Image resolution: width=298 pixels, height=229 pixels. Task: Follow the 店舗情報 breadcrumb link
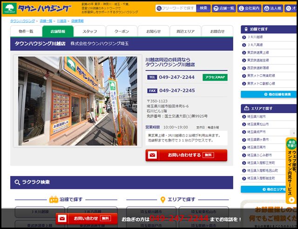(x=77, y=21)
